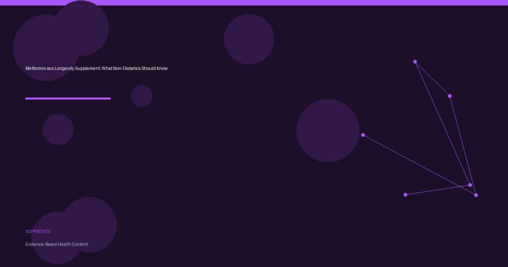Screen dimensions: 508x267
Task: Click the large circle in the middle of the slide
Action: [x=327, y=131]
